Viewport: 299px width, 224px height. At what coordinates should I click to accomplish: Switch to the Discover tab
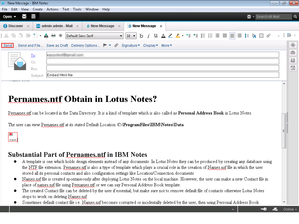click(x=16, y=26)
